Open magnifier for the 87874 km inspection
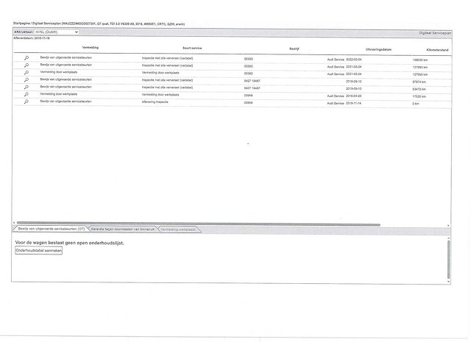This screenshot has width=471, height=353. point(26,80)
